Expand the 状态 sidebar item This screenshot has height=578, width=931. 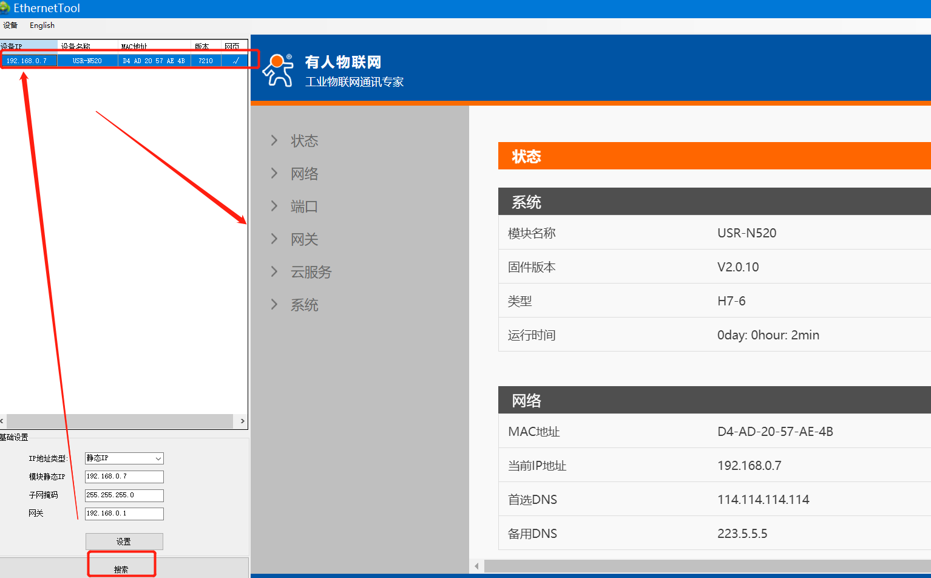pyautogui.click(x=304, y=141)
